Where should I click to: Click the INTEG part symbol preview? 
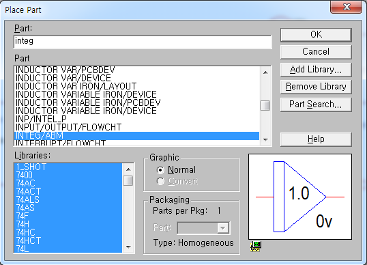click(300, 197)
